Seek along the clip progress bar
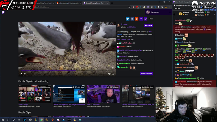This screenshot has height=122, width=217. coord(67,70)
